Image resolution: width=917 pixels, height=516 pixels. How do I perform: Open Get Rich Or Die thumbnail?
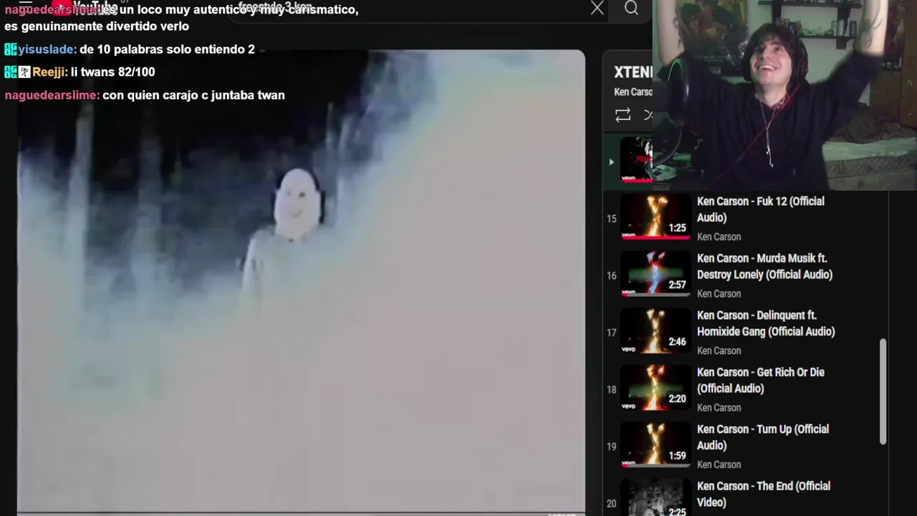(654, 388)
